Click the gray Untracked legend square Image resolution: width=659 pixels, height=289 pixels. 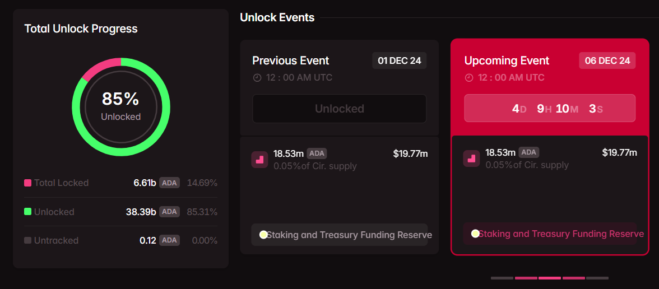point(27,240)
